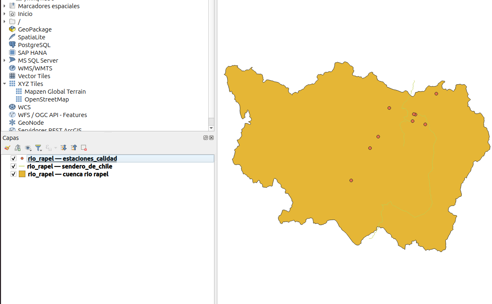
Task: Click the filter legend funnel icon
Action: point(38,148)
